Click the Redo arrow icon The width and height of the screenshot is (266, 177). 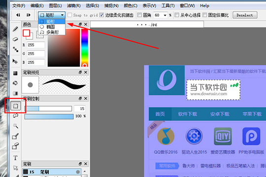pos(29,15)
